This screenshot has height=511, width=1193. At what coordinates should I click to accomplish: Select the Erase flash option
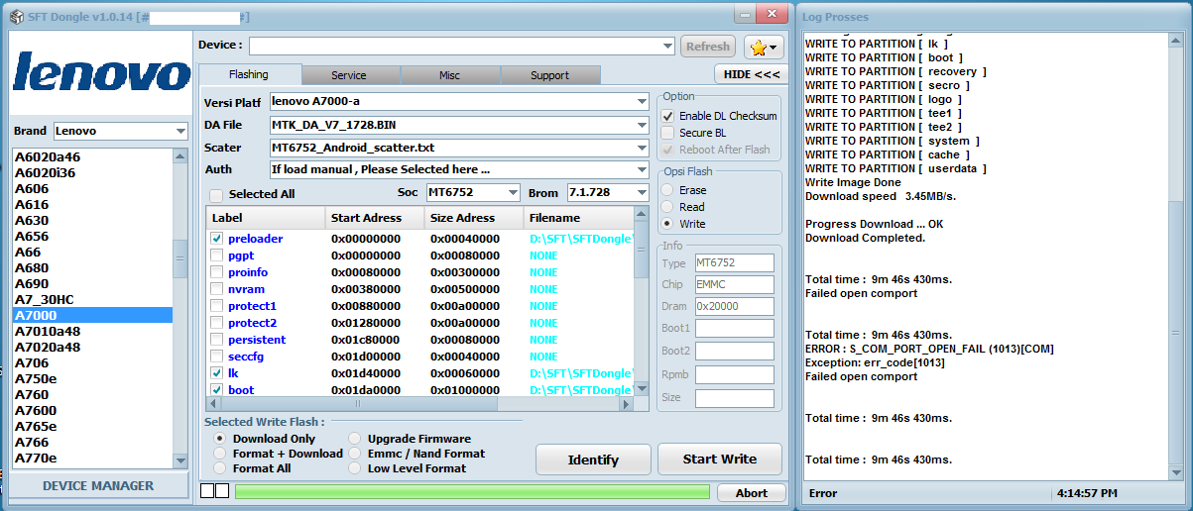[x=667, y=190]
